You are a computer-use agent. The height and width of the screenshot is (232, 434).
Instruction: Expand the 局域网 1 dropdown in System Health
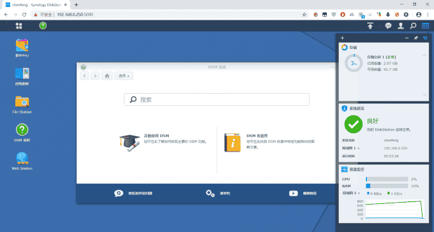pyautogui.click(x=350, y=149)
